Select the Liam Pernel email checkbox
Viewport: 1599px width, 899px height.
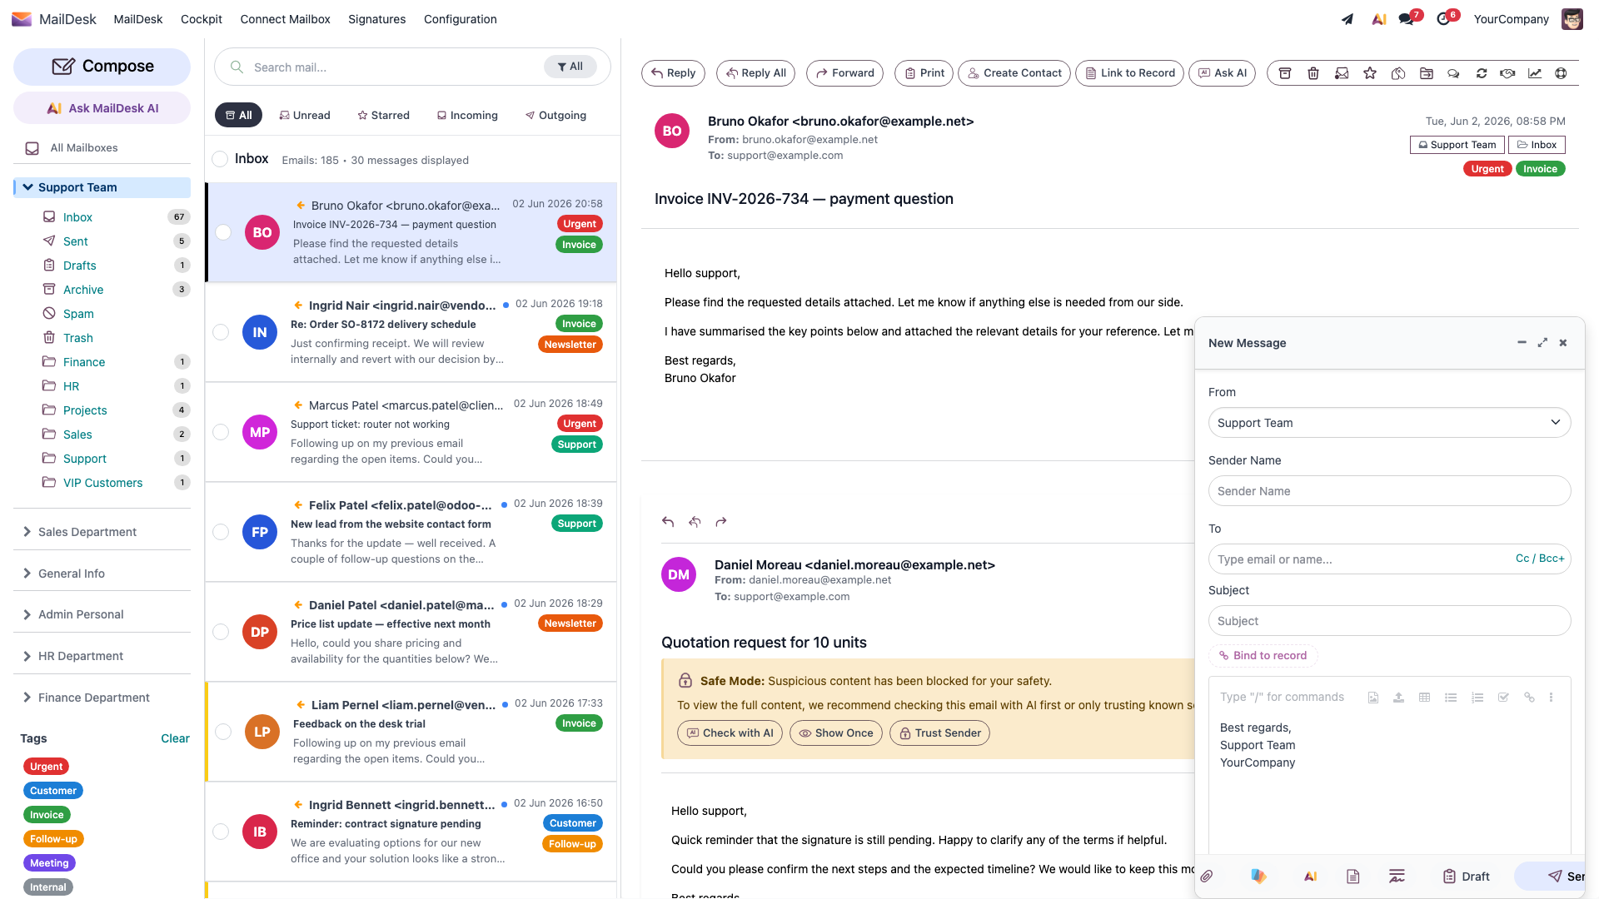tap(223, 732)
